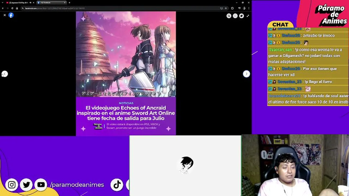Click the NOTICIAS label on the post
This screenshot has height=196, width=349.
coord(126,103)
